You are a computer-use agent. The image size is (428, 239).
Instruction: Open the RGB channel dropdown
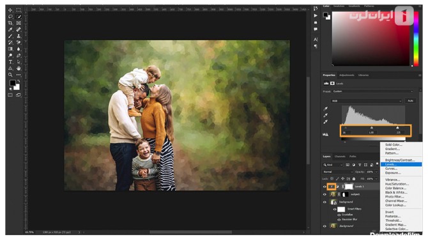pyautogui.click(x=366, y=101)
